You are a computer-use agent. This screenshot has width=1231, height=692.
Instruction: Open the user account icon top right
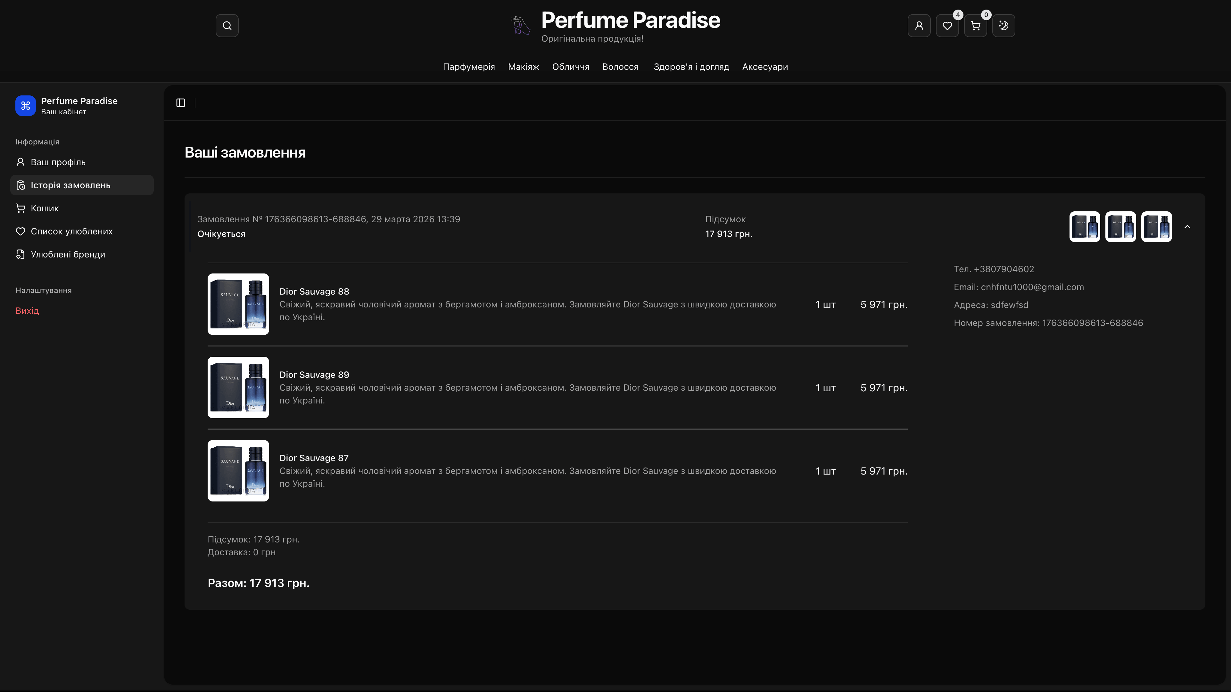[919, 25]
